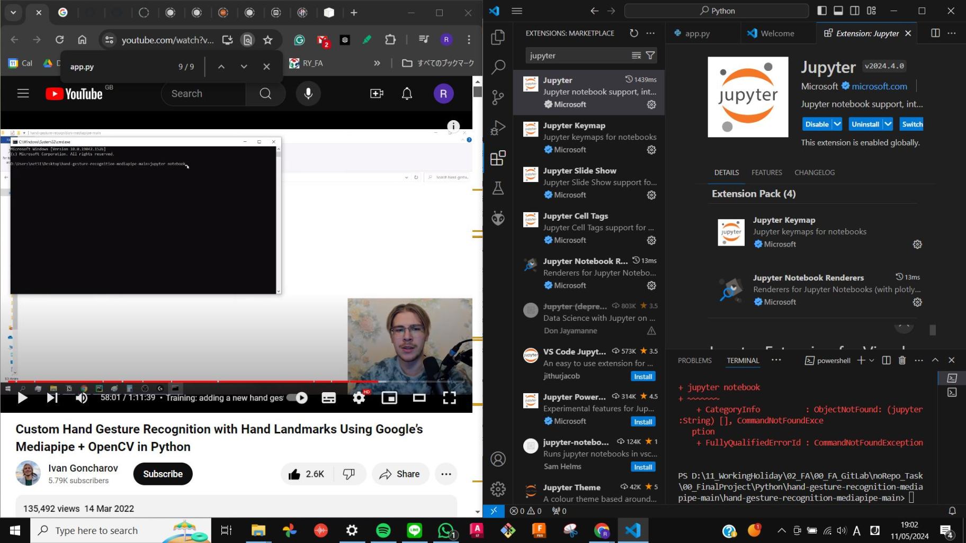The width and height of the screenshot is (966, 543).
Task: Open terminal panel more actions menu
Action: tap(919, 360)
